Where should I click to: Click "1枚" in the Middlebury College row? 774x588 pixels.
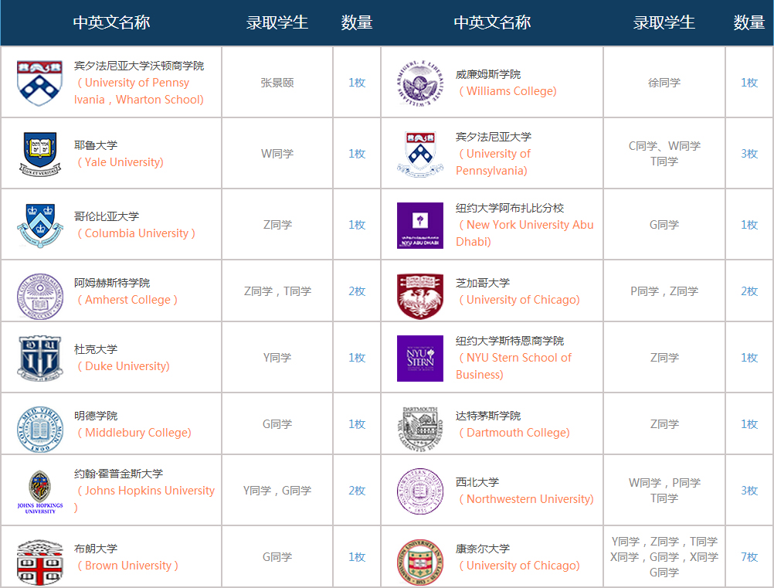[357, 424]
